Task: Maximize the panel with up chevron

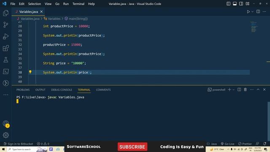Action: pos(258,90)
